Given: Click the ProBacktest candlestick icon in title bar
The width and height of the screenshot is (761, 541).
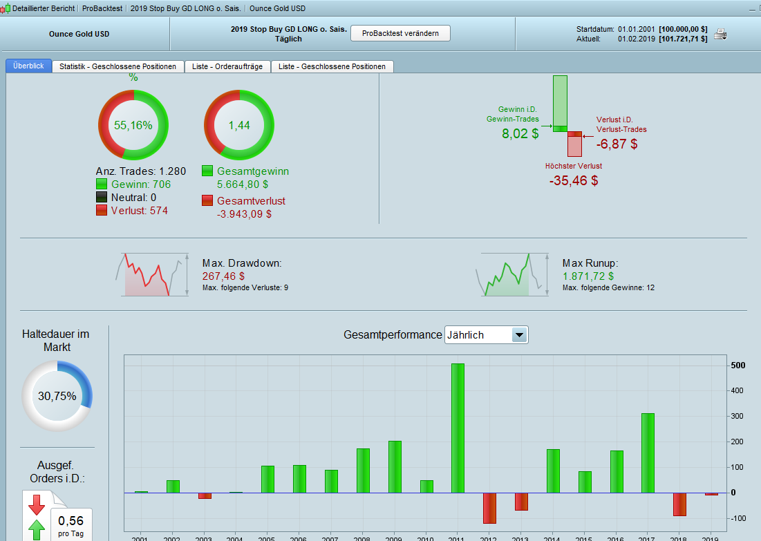Looking at the screenshot, I should 5,8.
